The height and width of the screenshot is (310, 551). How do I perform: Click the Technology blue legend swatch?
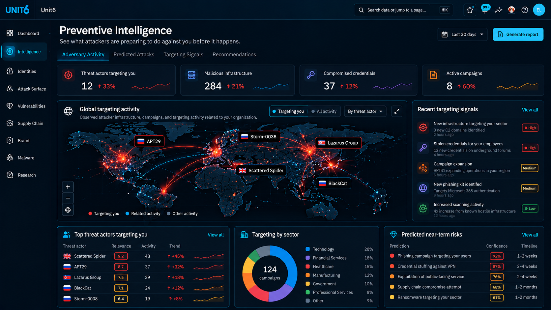pyautogui.click(x=307, y=249)
